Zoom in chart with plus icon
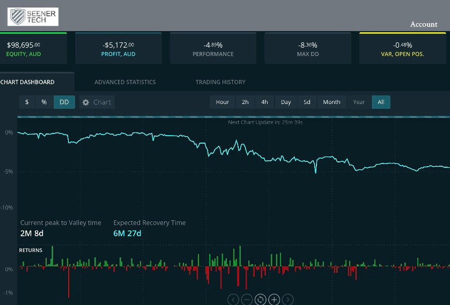The width and height of the screenshot is (450, 305). coord(274,300)
